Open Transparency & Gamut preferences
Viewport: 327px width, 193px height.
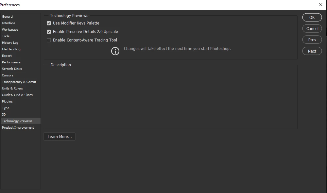tap(20, 82)
